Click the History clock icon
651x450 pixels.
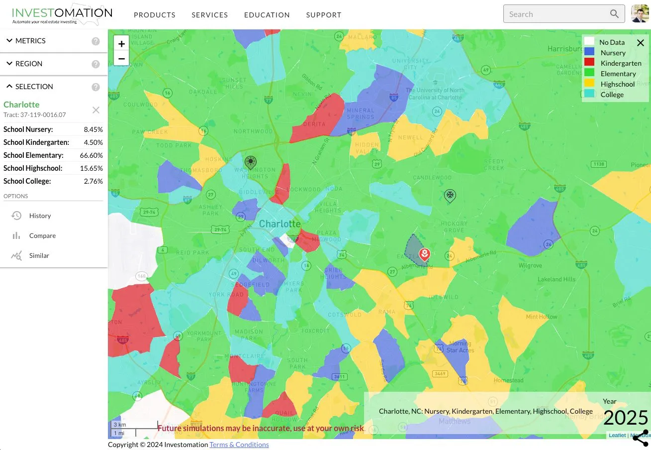point(16,216)
